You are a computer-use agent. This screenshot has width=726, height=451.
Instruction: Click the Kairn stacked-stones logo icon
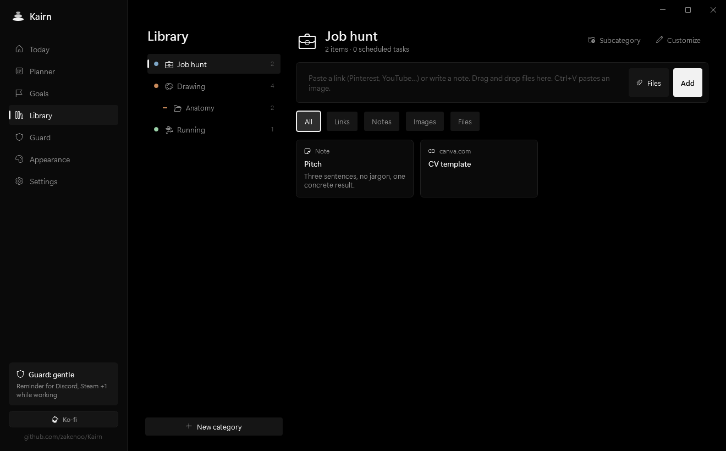point(18,16)
